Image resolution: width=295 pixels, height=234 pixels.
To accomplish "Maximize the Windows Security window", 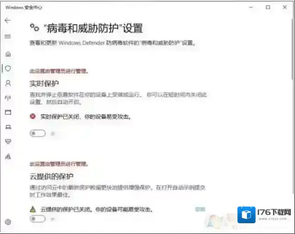I will point(268,7).
